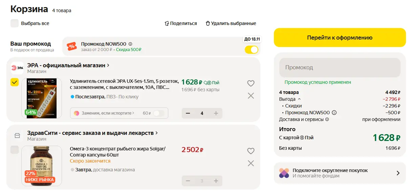Remove the ЭРА extension cord with X icon
409x193 pixels.
[x=251, y=96]
